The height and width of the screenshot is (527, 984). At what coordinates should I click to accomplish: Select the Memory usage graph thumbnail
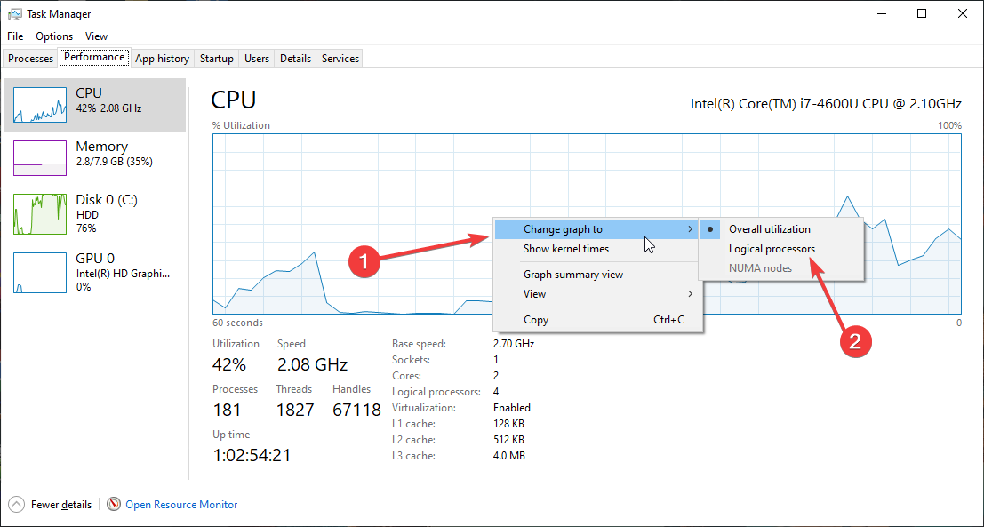pyautogui.click(x=40, y=158)
